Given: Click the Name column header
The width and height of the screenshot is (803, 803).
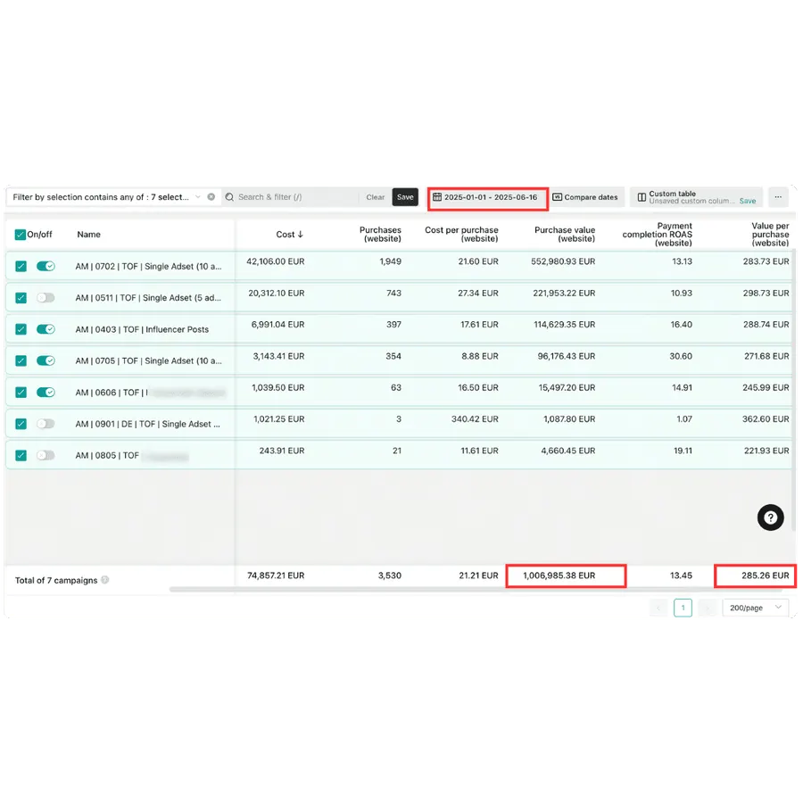Looking at the screenshot, I should [88, 234].
